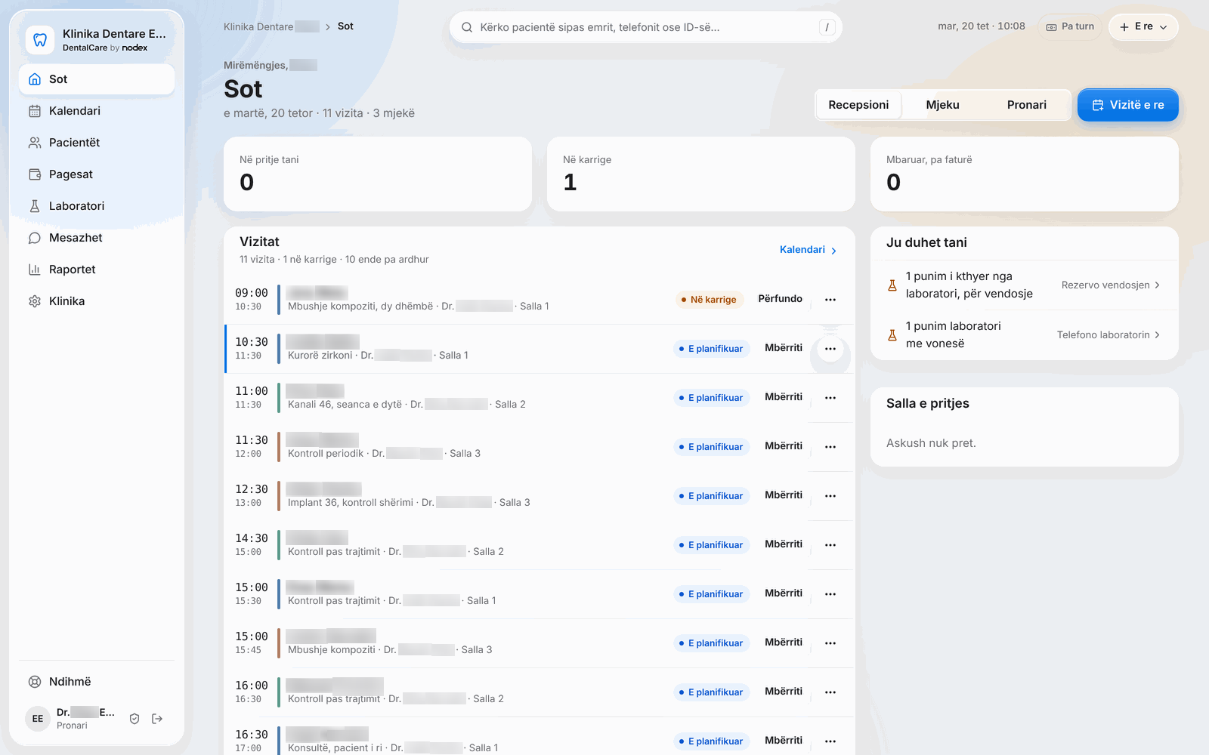
Task: Open Pacientët people icon in sidebar
Action: [x=35, y=143]
